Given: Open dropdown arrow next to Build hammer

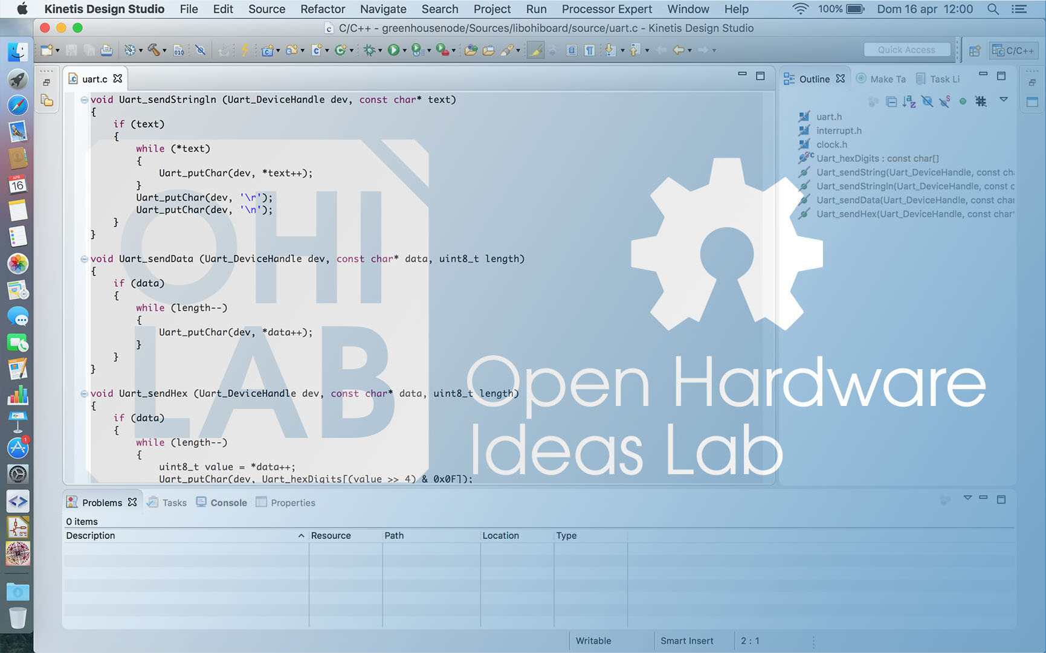Looking at the screenshot, I should (x=164, y=51).
